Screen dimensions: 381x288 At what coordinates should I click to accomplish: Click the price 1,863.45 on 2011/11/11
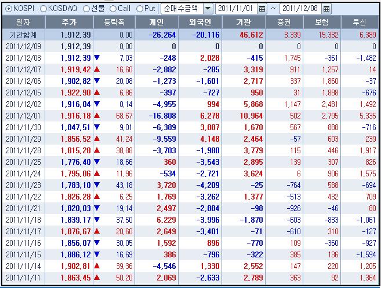coord(76,278)
